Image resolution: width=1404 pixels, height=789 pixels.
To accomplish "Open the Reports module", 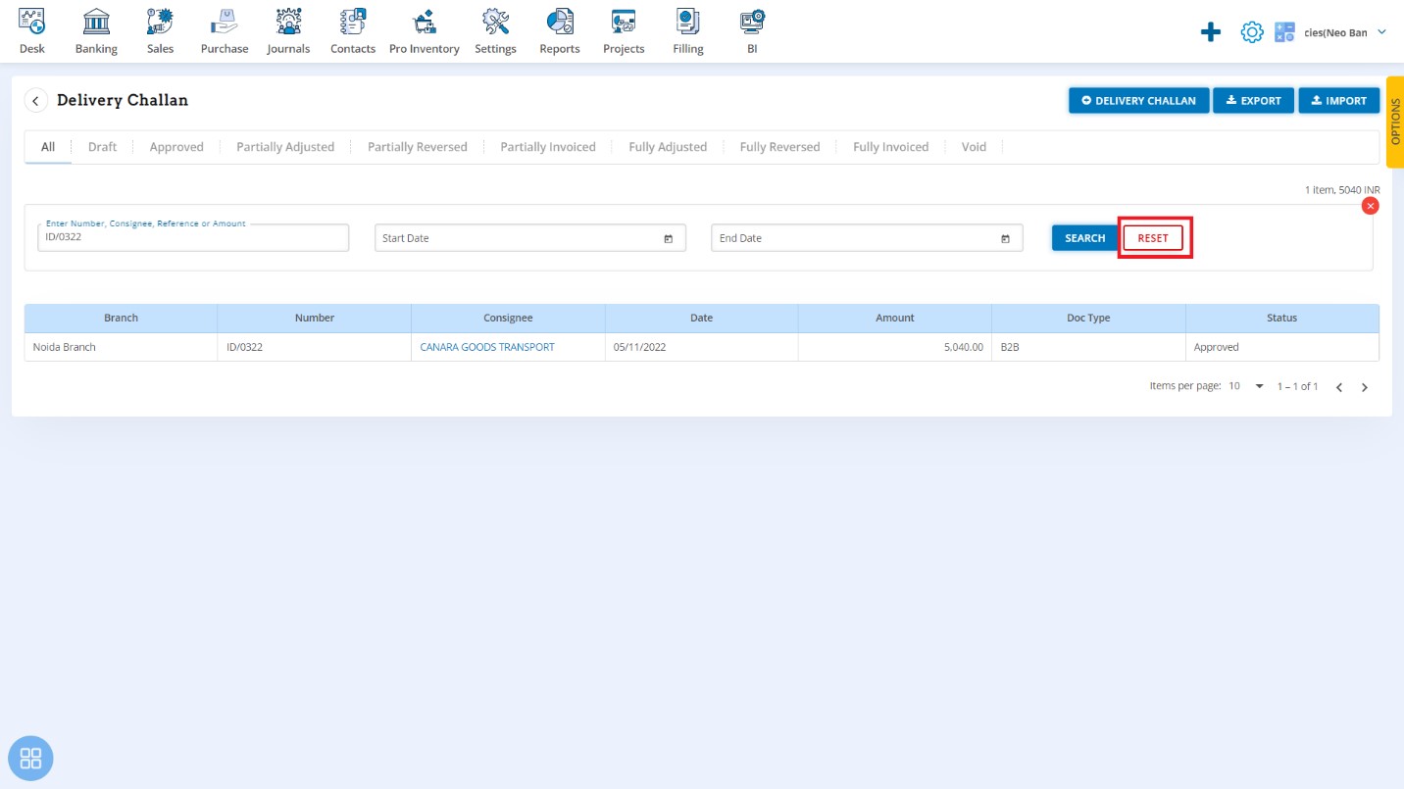I will click(560, 31).
